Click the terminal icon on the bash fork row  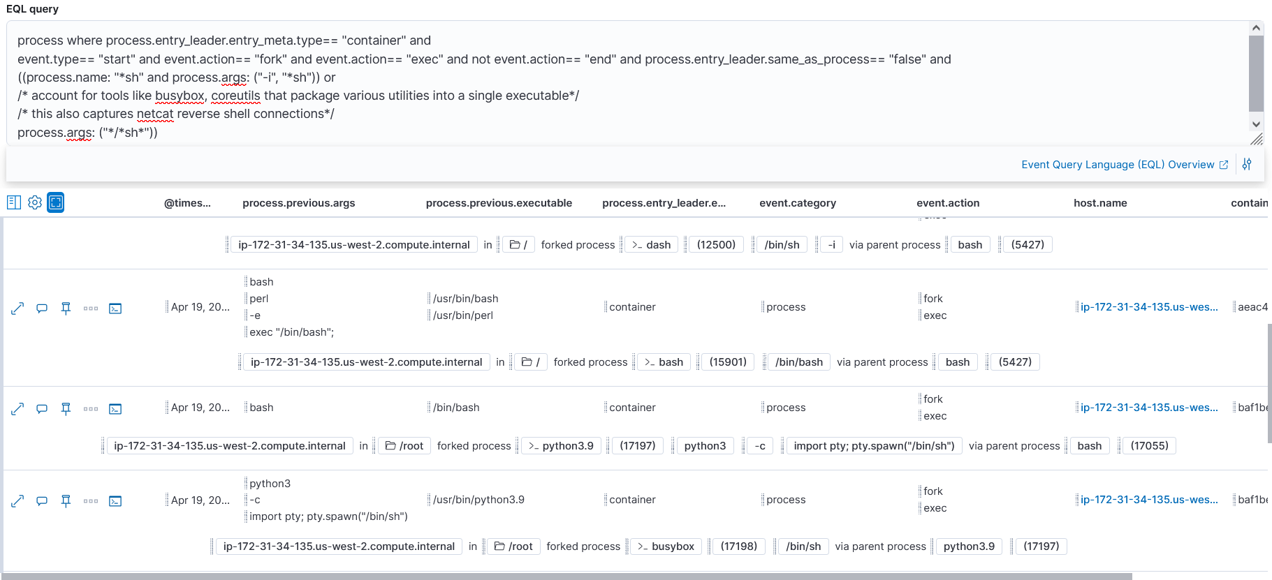[115, 408]
